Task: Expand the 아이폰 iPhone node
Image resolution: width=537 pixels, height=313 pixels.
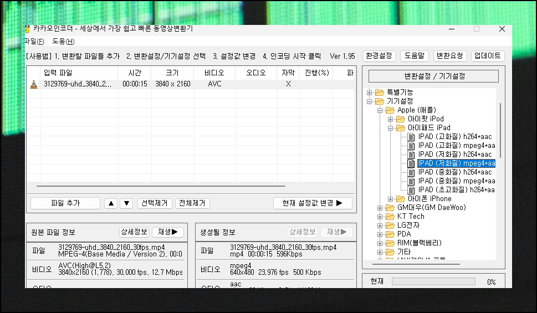Action: pos(391,199)
